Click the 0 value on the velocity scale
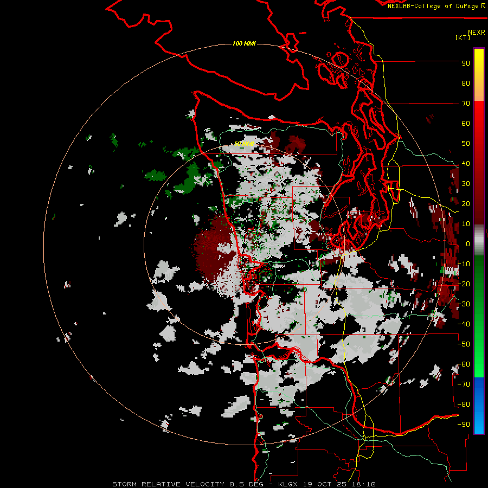 click(468, 244)
